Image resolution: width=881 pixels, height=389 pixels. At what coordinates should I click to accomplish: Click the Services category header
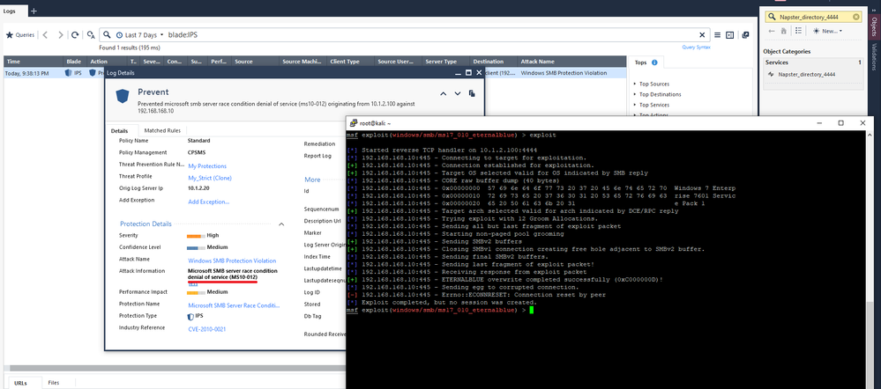[812, 62]
